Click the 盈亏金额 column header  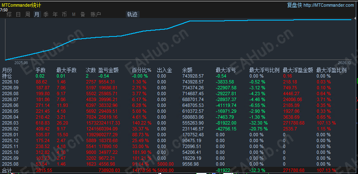(x=108, y=70)
